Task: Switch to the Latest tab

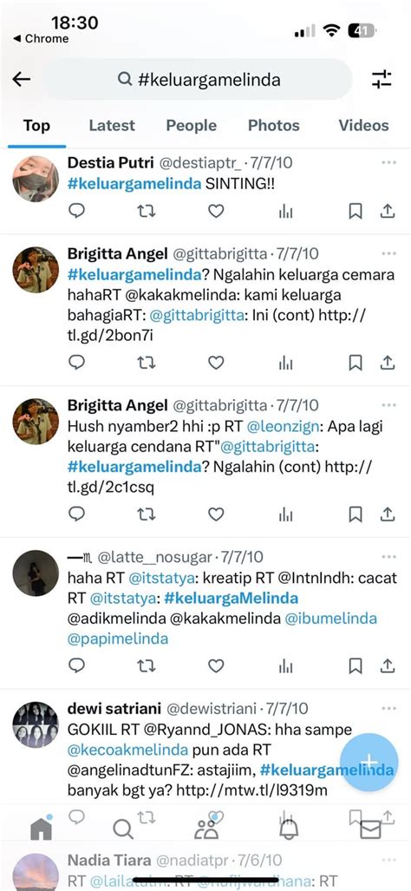Action: (x=112, y=126)
